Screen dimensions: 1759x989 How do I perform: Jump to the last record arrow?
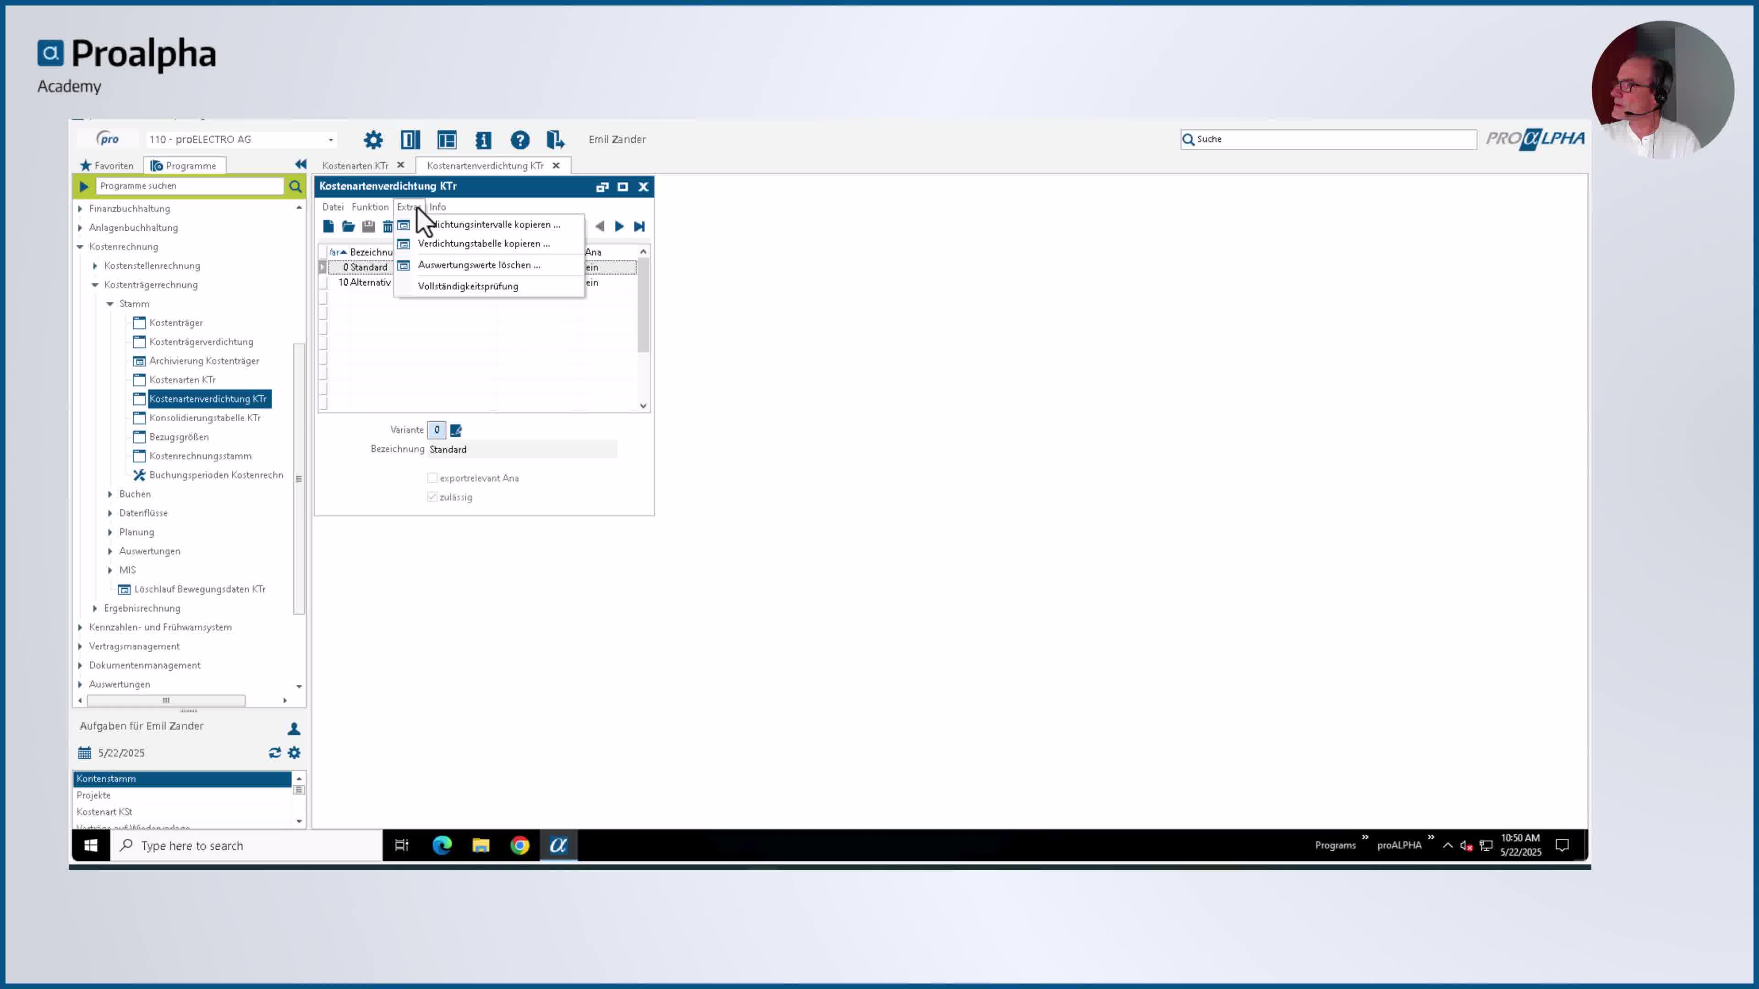coord(639,226)
